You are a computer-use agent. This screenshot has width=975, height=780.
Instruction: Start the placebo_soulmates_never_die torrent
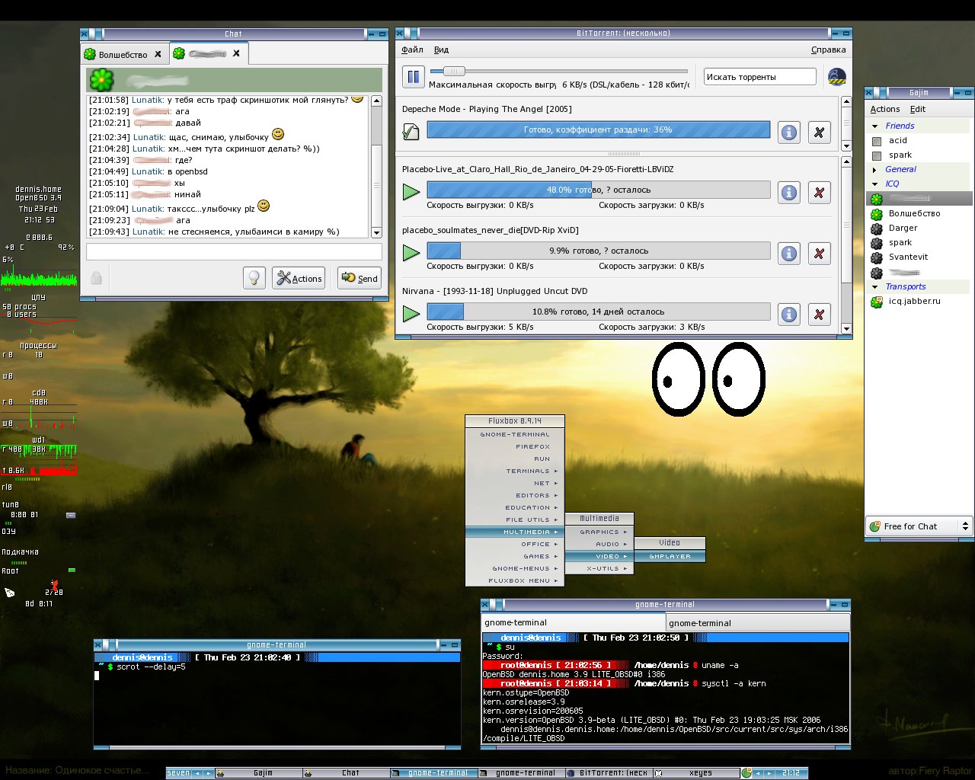411,252
